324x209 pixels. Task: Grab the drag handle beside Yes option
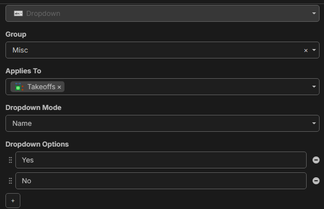click(10, 160)
